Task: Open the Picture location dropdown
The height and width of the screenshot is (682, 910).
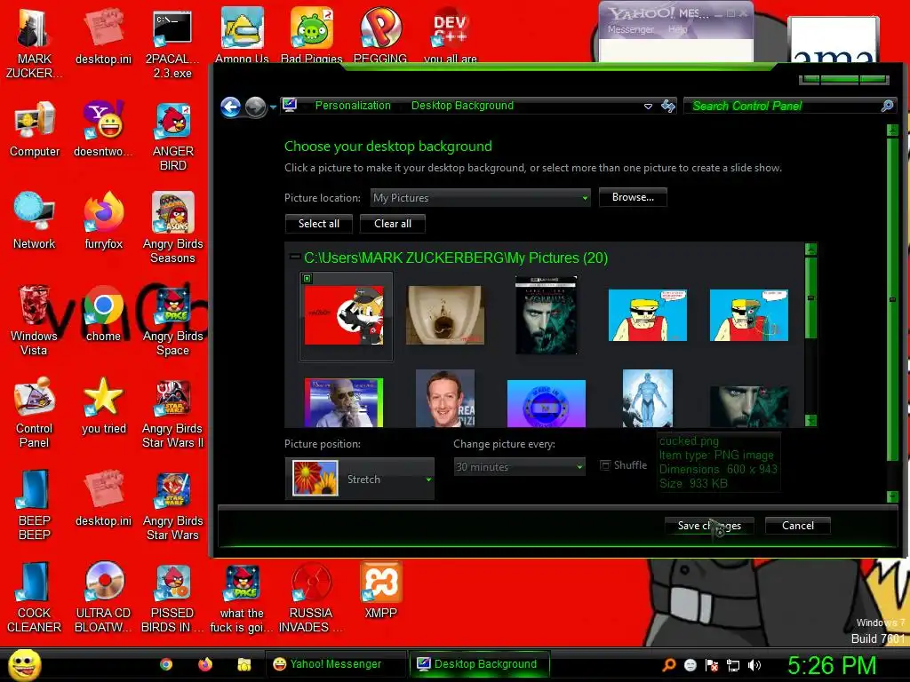Action: coord(481,198)
